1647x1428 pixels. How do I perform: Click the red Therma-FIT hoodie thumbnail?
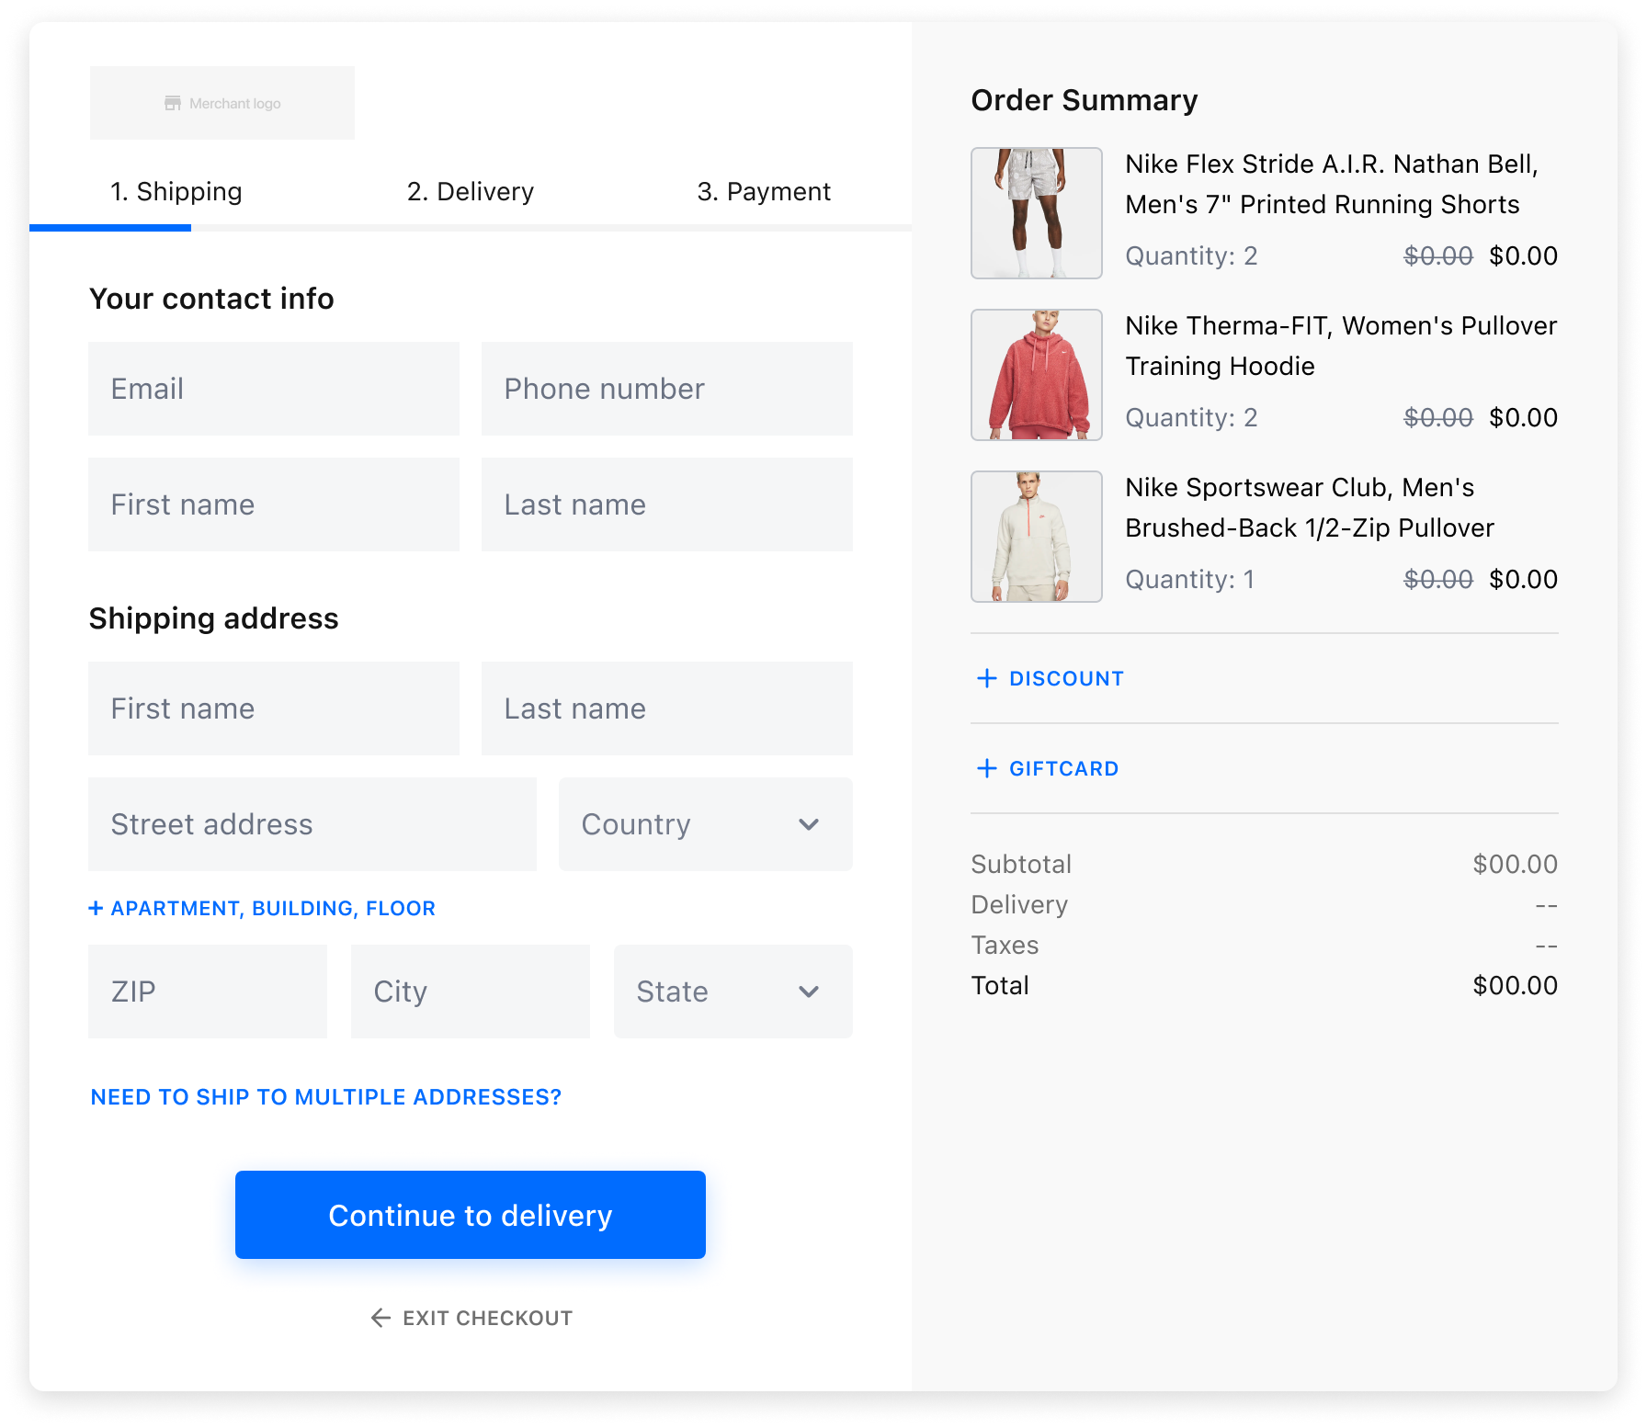pyautogui.click(x=1036, y=375)
